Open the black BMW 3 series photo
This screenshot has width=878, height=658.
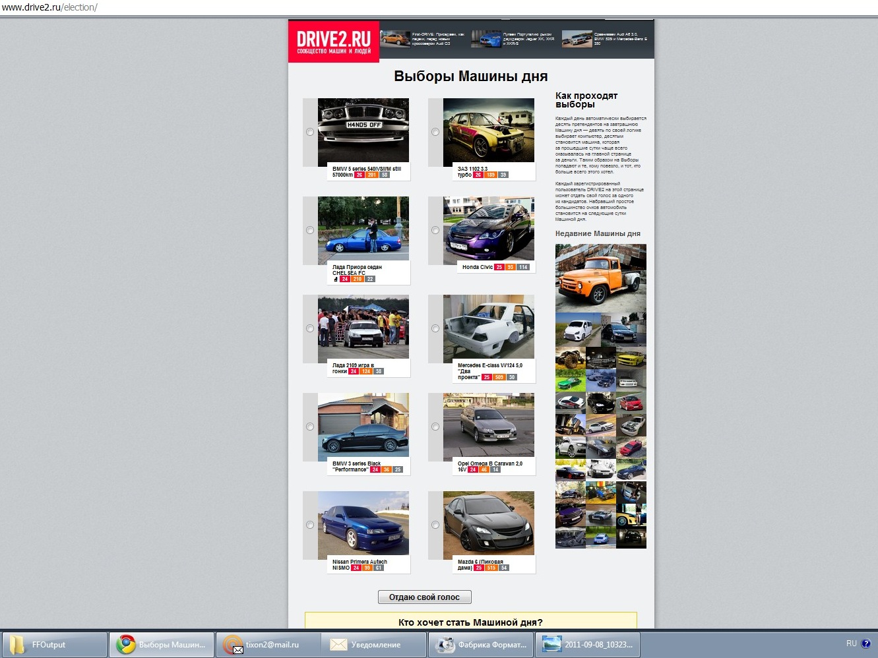pos(363,425)
